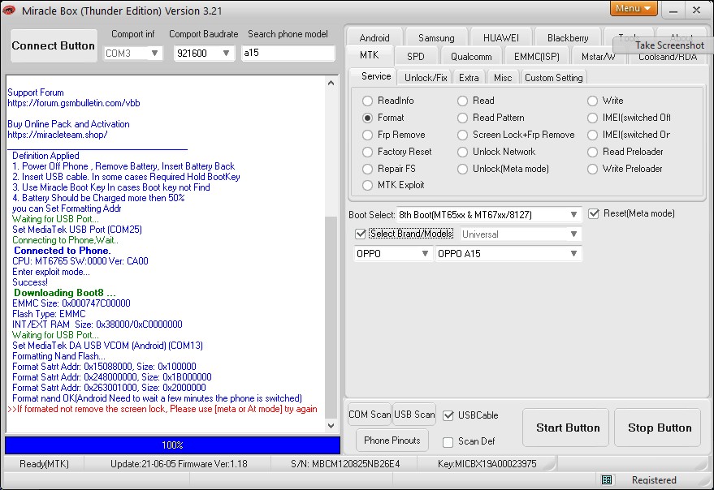The width and height of the screenshot is (714, 490).
Task: Open the Extra sub-tab
Action: (x=469, y=78)
